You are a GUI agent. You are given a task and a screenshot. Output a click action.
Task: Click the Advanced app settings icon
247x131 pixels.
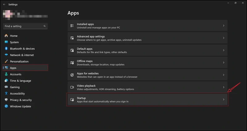click(72, 38)
